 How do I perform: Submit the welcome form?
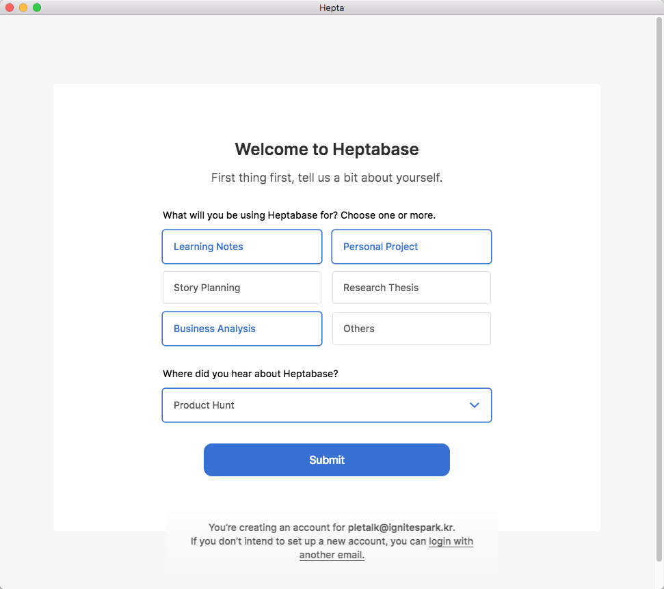point(326,460)
